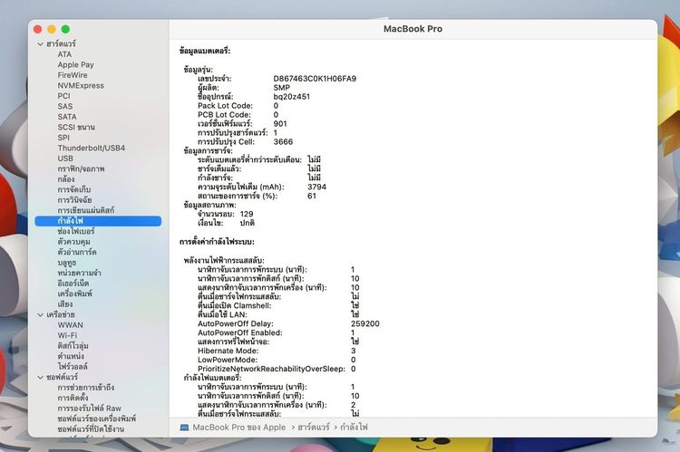This screenshot has width=680, height=452.
Task: Open the NVMExpress hardware item
Action: tap(81, 85)
